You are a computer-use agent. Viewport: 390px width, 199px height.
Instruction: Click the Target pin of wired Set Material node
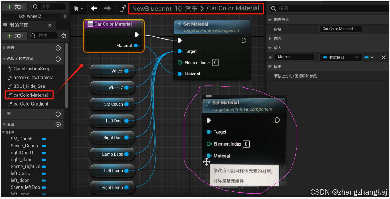[180, 51]
